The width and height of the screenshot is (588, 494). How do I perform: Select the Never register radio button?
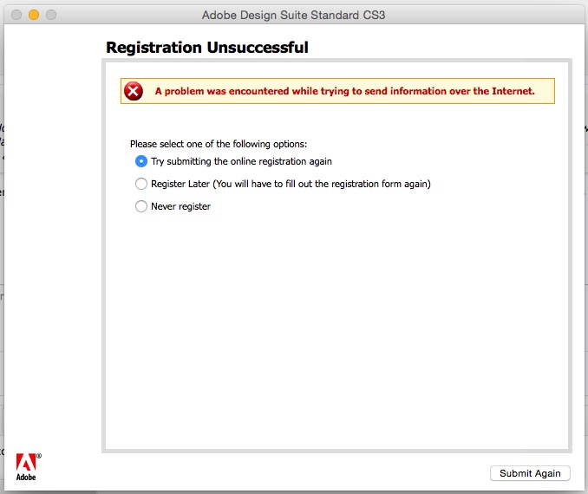click(141, 206)
